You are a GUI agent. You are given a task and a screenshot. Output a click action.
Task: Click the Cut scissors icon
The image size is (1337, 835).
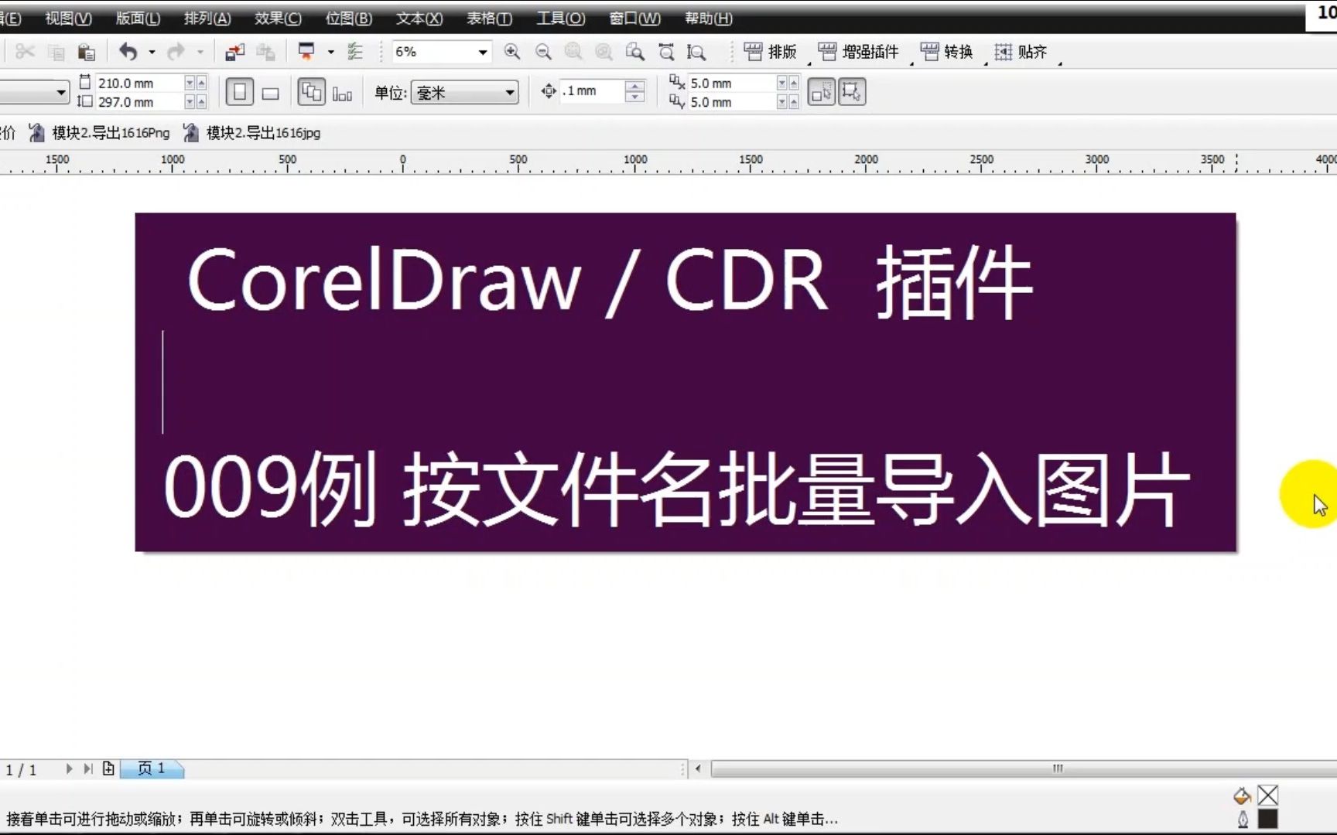point(24,52)
